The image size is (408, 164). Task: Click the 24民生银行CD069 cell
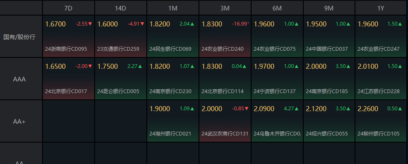173,36
